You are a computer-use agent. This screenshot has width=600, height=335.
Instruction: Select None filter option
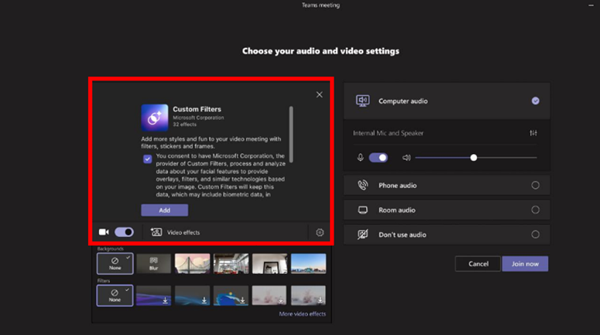(x=115, y=296)
